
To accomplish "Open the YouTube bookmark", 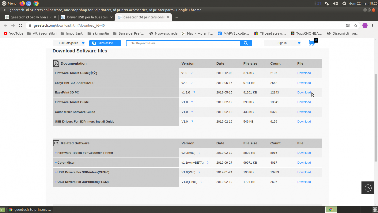I will point(14,33).
